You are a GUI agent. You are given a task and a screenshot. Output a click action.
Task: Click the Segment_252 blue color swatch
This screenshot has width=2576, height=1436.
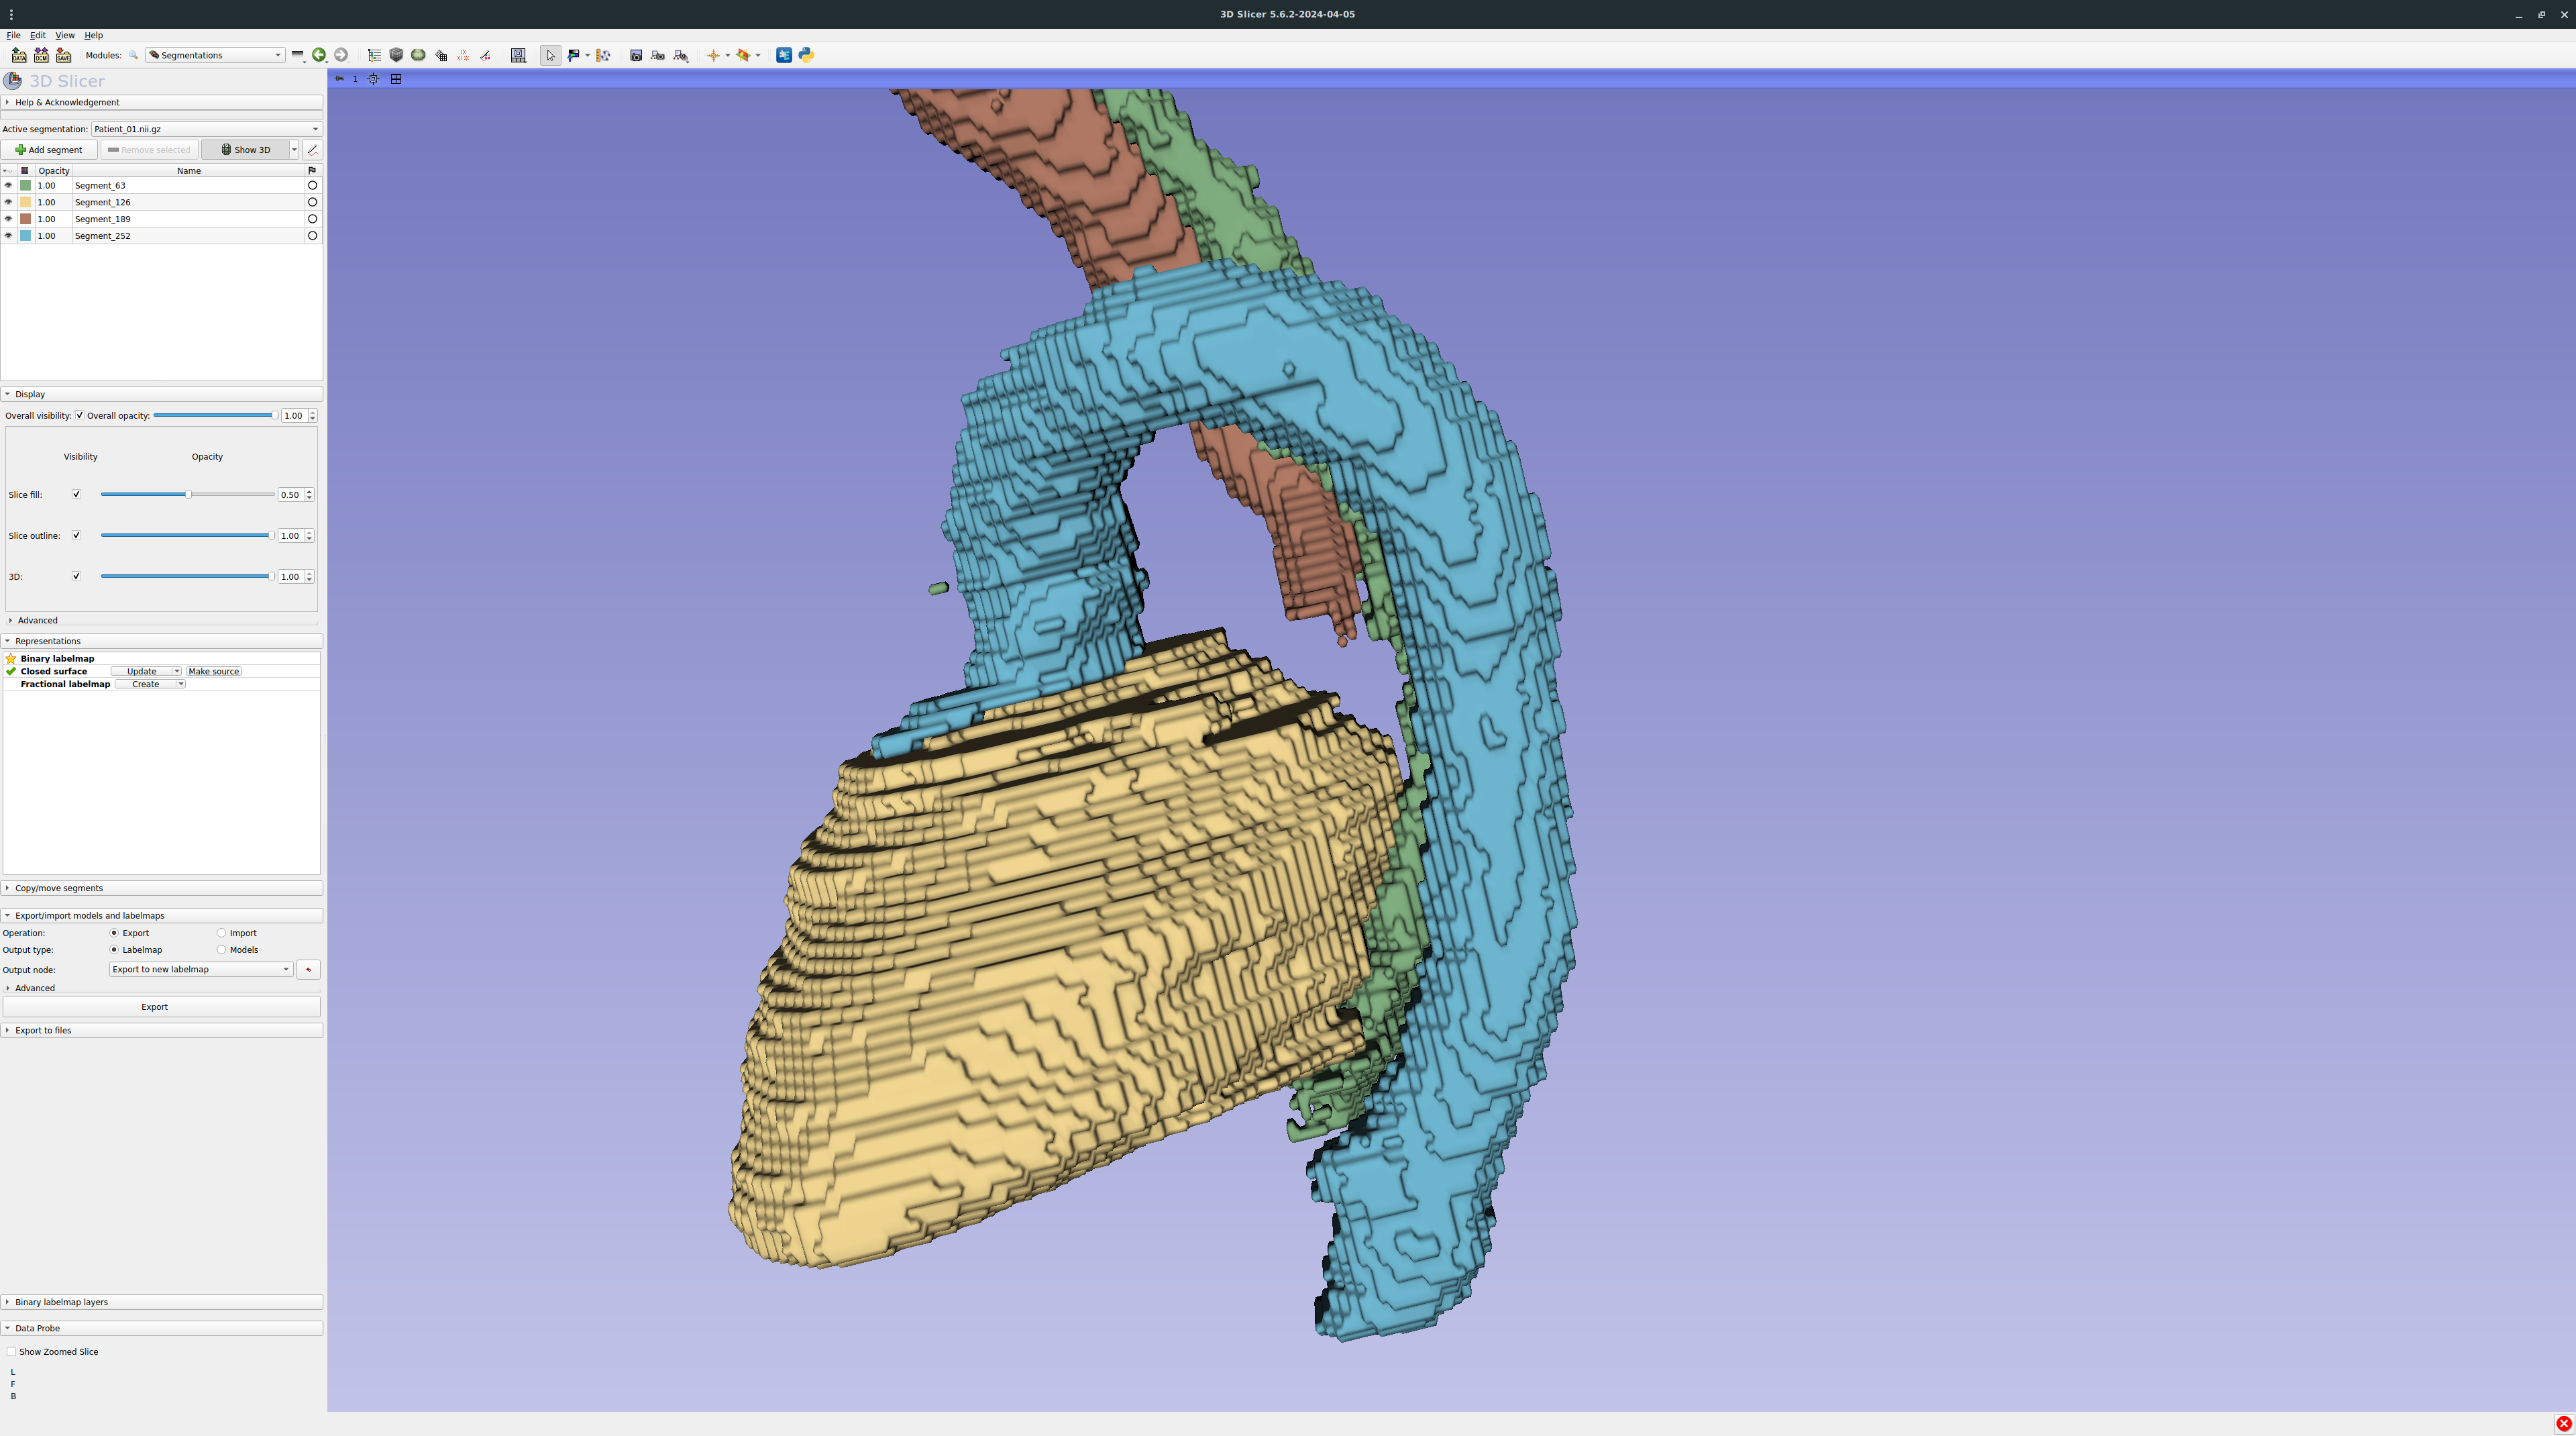26,236
